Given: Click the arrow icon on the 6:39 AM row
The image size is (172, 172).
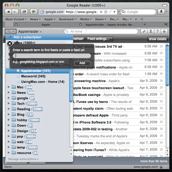Looking at the screenshot, I should [x=161, y=67].
